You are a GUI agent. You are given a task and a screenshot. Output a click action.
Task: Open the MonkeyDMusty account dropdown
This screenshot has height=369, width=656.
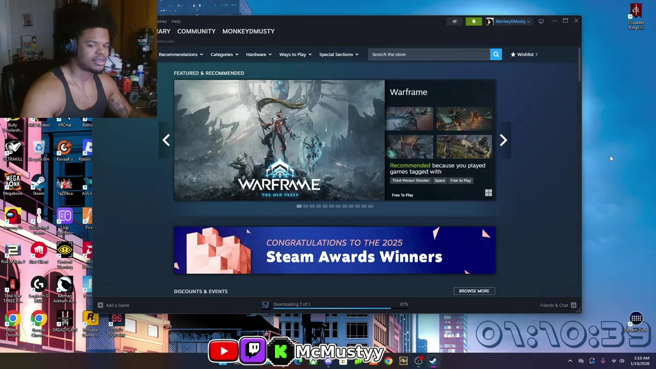pyautogui.click(x=512, y=22)
